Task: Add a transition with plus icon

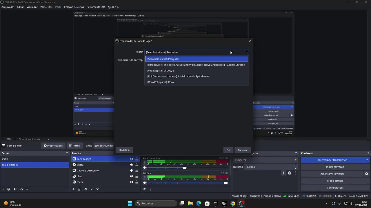Action: coord(284,173)
